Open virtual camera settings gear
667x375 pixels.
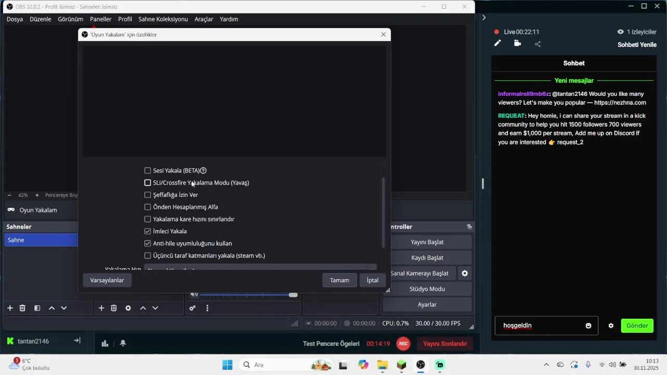coord(465,273)
